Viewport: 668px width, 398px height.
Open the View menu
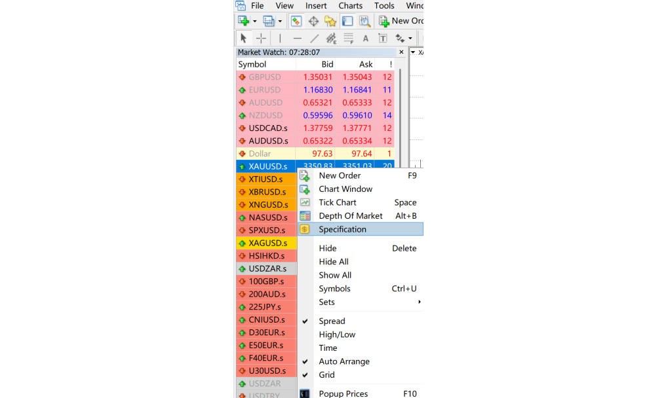[x=284, y=5]
